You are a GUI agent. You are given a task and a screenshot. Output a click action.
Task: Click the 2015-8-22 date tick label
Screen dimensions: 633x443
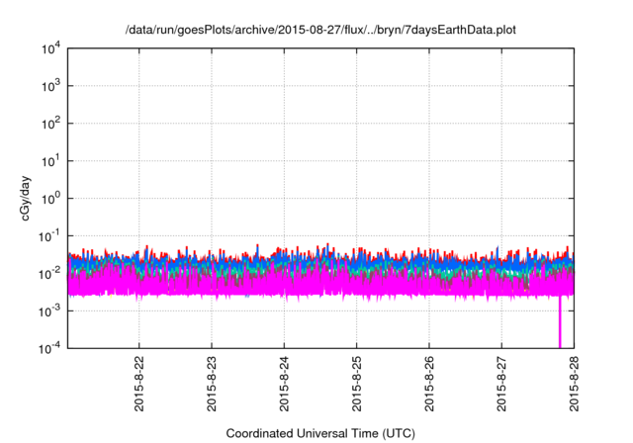click(x=138, y=384)
